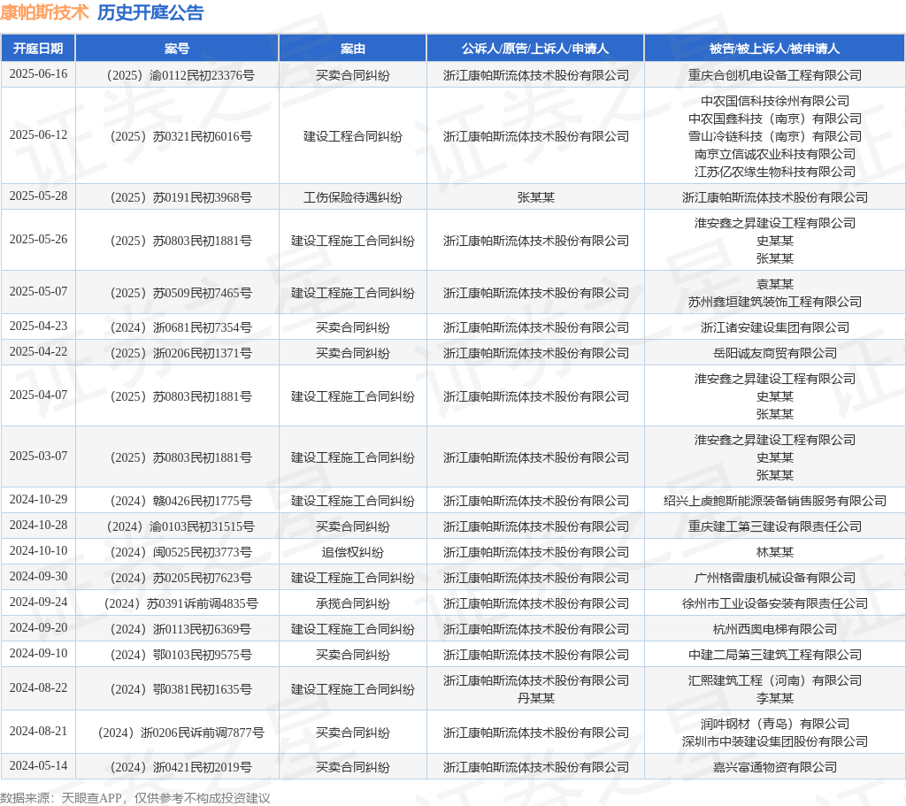Click the 康帕斯技术 title text
The image size is (906, 806).
click(44, 12)
